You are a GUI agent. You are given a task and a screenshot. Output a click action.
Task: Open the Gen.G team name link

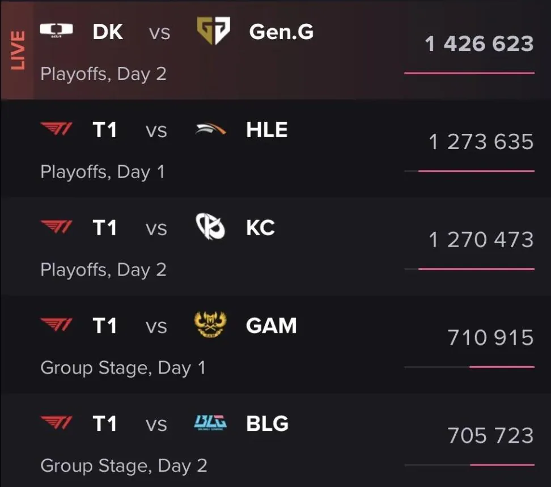point(281,32)
